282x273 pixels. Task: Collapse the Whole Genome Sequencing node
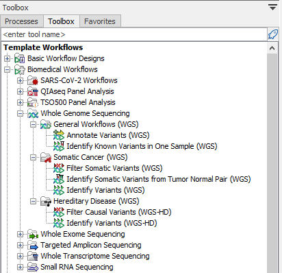pyautogui.click(x=20, y=113)
